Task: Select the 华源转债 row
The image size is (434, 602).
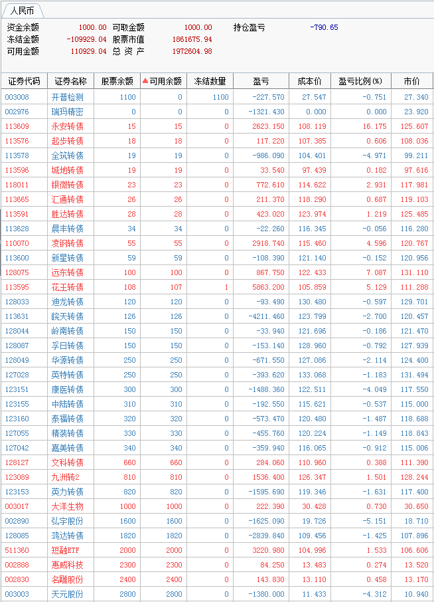Action: pos(217,359)
